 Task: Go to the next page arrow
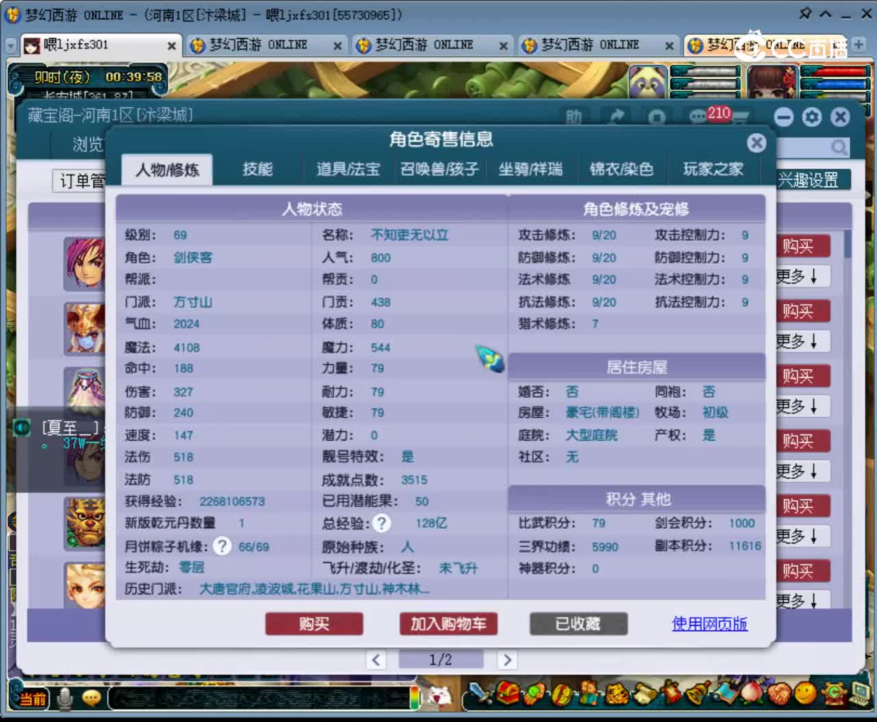pos(507,660)
